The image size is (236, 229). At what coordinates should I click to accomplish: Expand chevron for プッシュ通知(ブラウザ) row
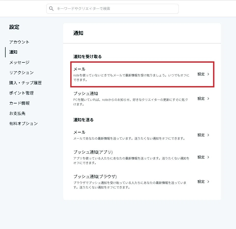click(208, 182)
